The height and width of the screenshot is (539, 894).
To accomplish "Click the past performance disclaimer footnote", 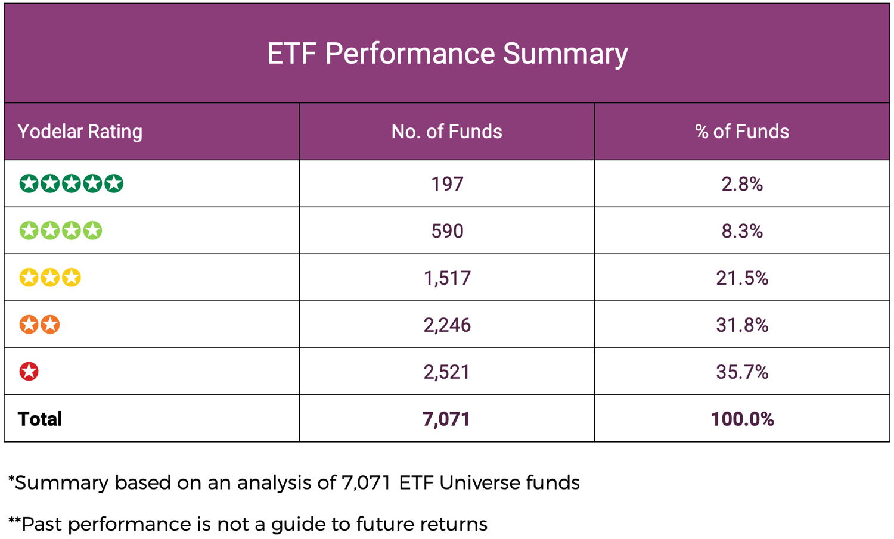I will pyautogui.click(x=248, y=524).
